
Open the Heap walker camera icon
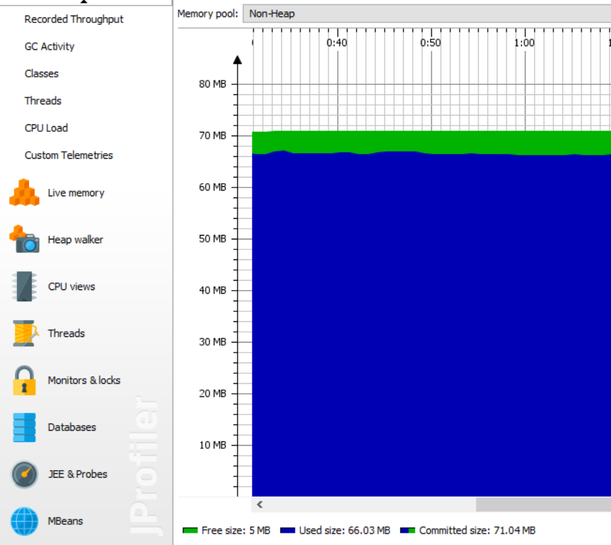coord(24,239)
